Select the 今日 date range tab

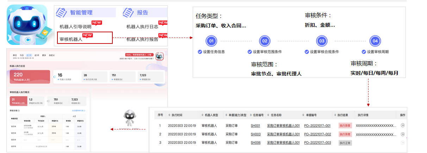click(22, 55)
